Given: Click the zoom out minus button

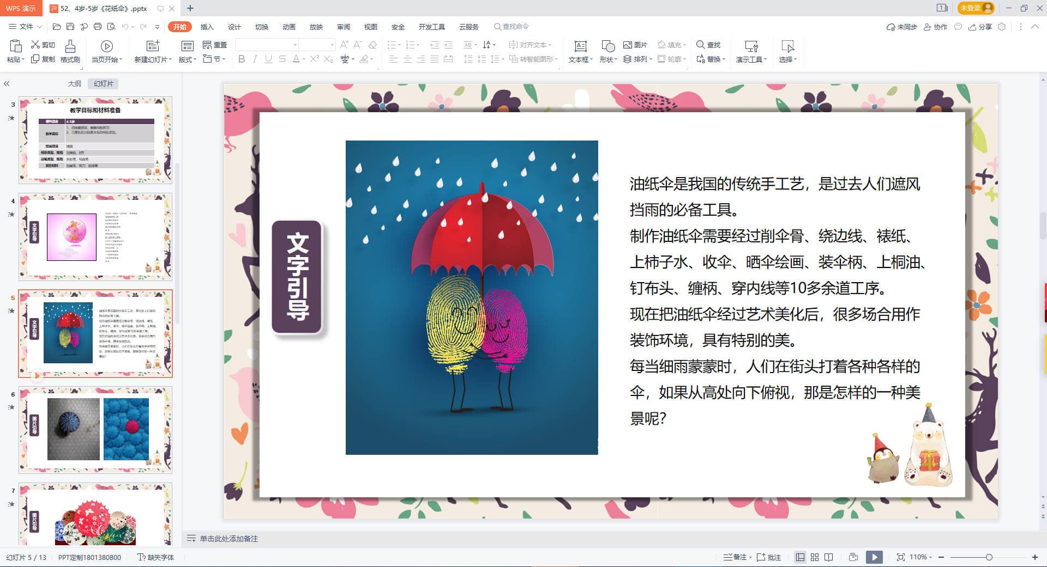Looking at the screenshot, I should click(x=941, y=557).
